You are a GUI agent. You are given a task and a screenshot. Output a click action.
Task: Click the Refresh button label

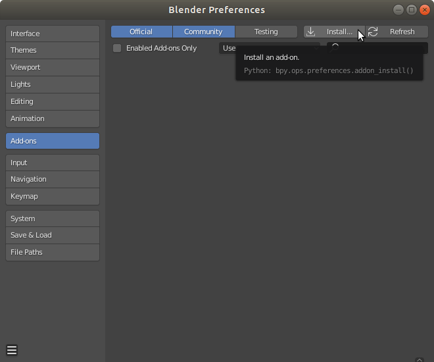(402, 32)
